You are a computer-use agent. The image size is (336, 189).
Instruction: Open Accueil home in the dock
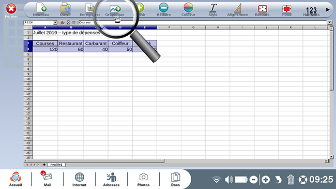(16, 179)
